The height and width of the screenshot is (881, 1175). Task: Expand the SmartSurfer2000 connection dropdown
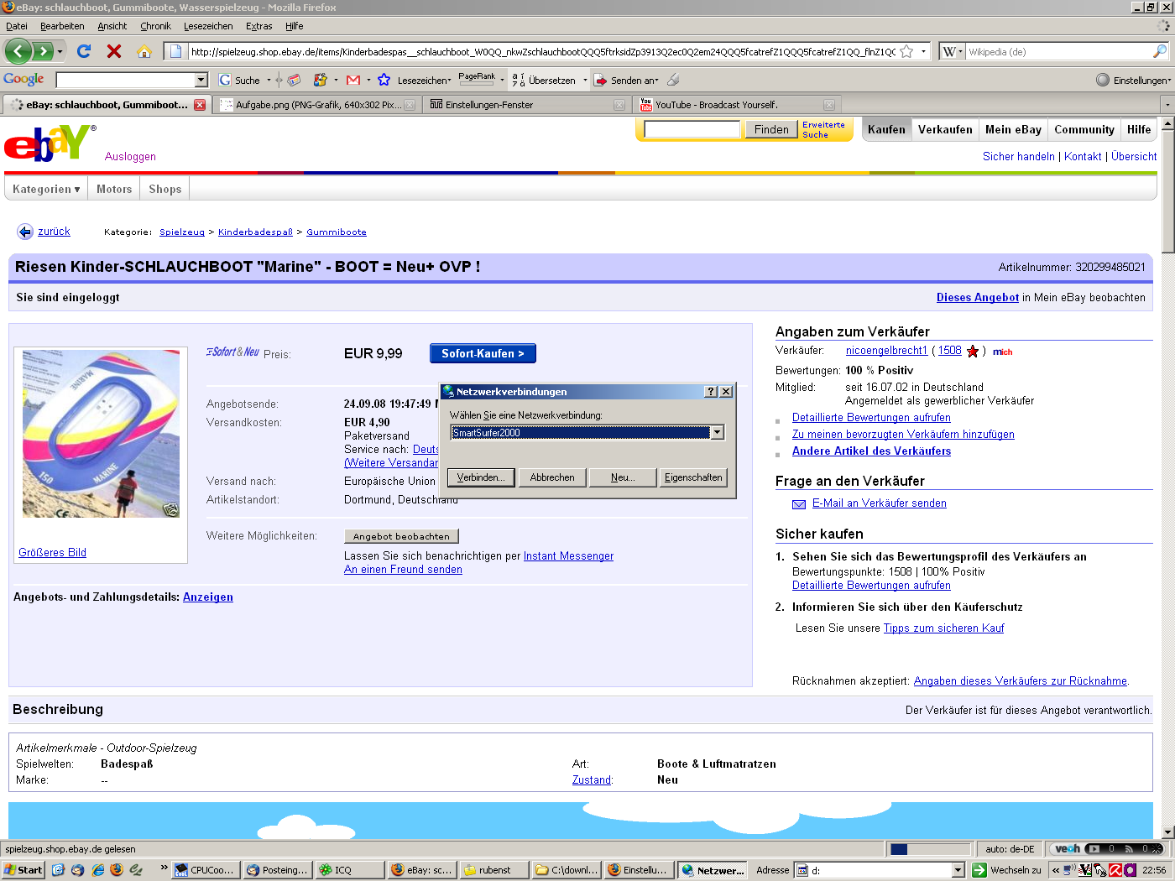coord(717,433)
